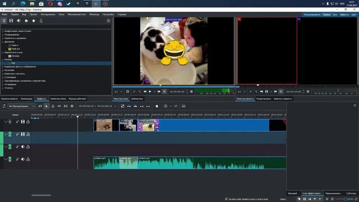Collapse the top video track chevron
359x202 pixels.
click(x=6, y=122)
